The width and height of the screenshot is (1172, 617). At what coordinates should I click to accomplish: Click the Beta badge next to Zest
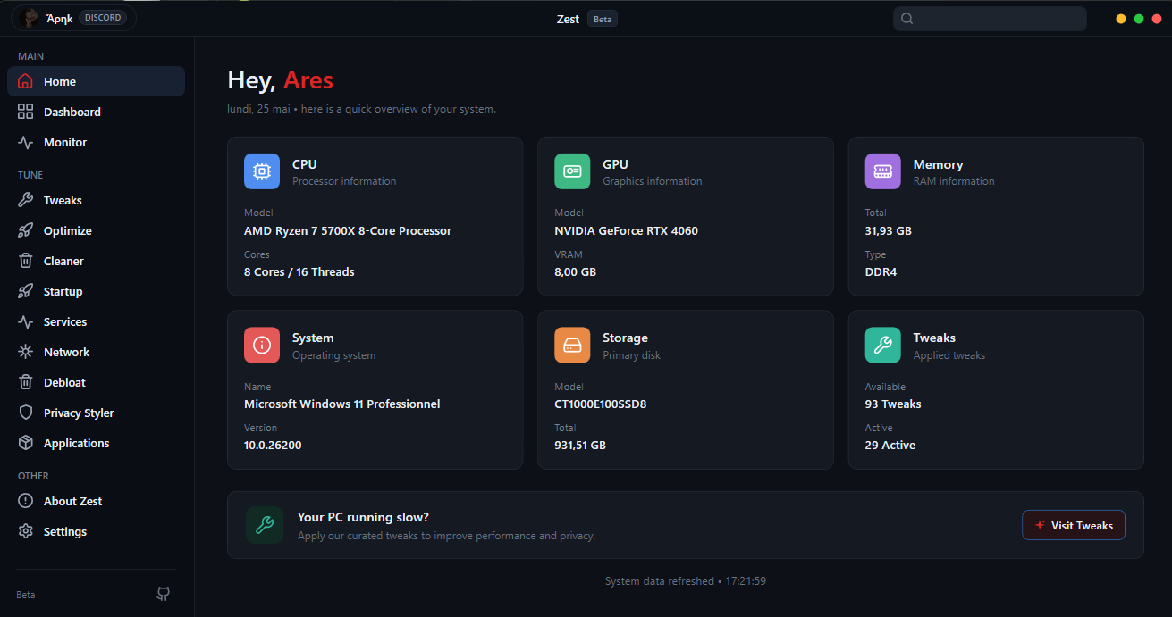[x=603, y=19]
